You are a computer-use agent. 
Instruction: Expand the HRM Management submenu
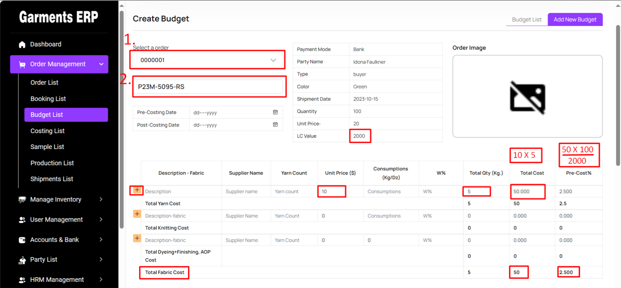tap(101, 279)
